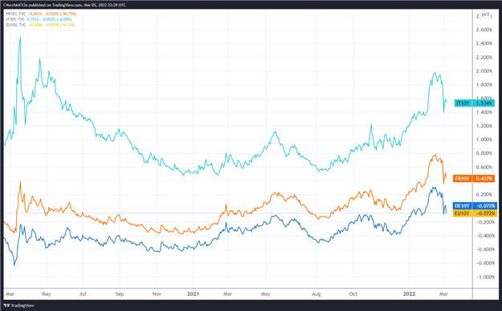Screen dimensions: 502x311
Task: Click the TradingView logo icon
Action: (7, 305)
